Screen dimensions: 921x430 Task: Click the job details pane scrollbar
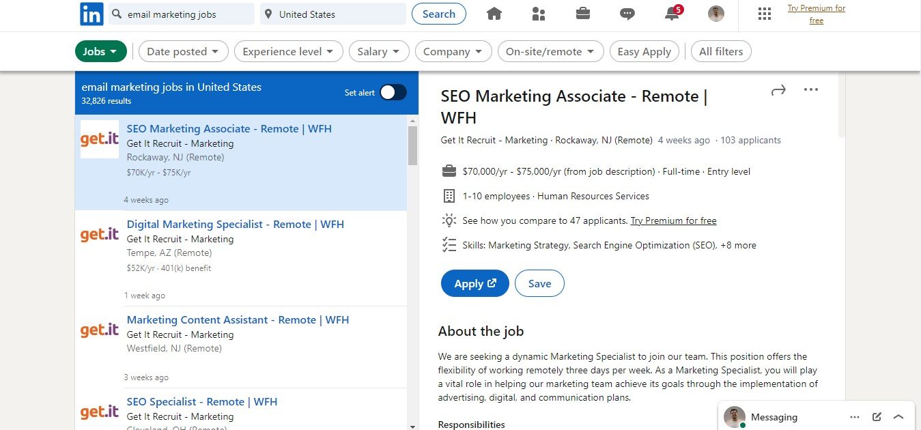[840, 106]
